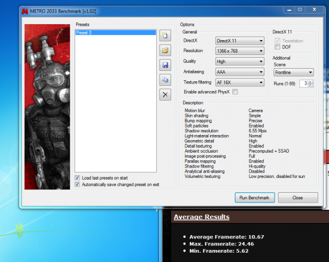The height and width of the screenshot is (262, 329).
Task: Disable automatically save changed preset on exit
Action: tap(77, 185)
